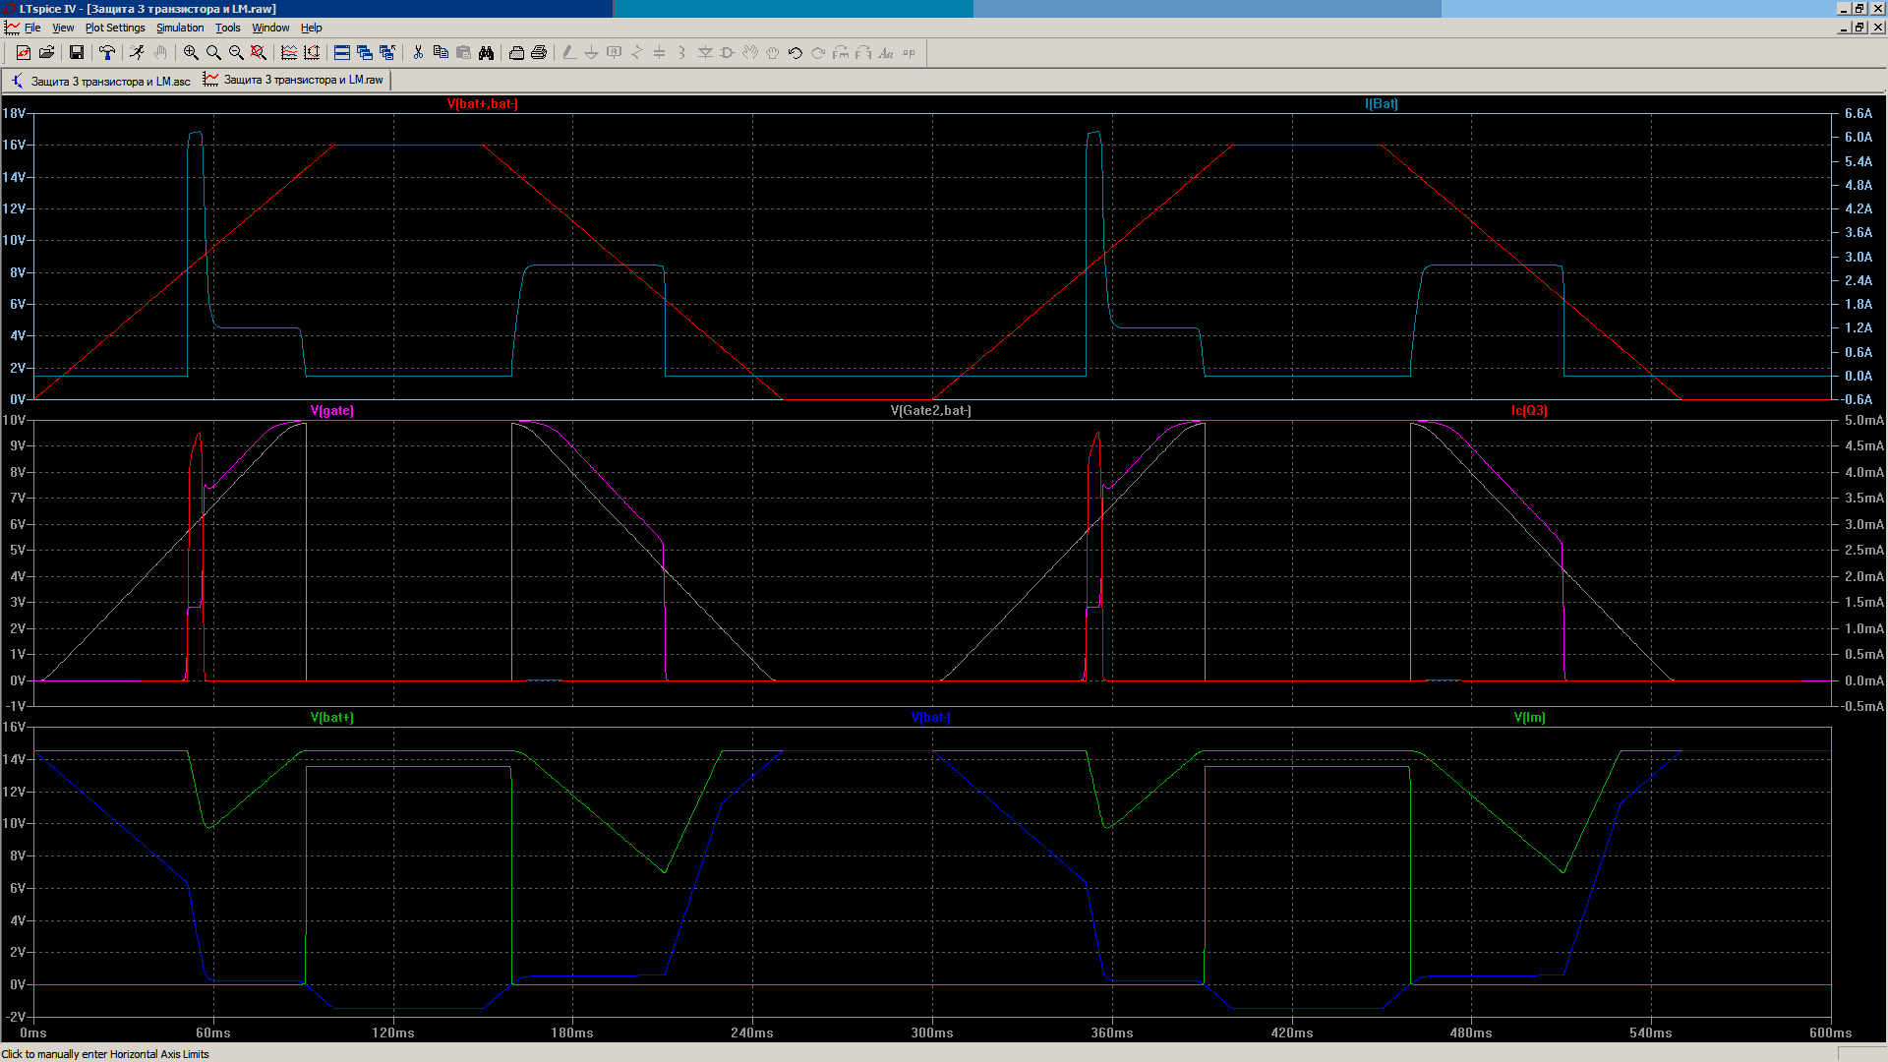Click the SPICE directive '.op' icon
Viewport: 1888px width, 1062px height.
pyautogui.click(x=909, y=53)
